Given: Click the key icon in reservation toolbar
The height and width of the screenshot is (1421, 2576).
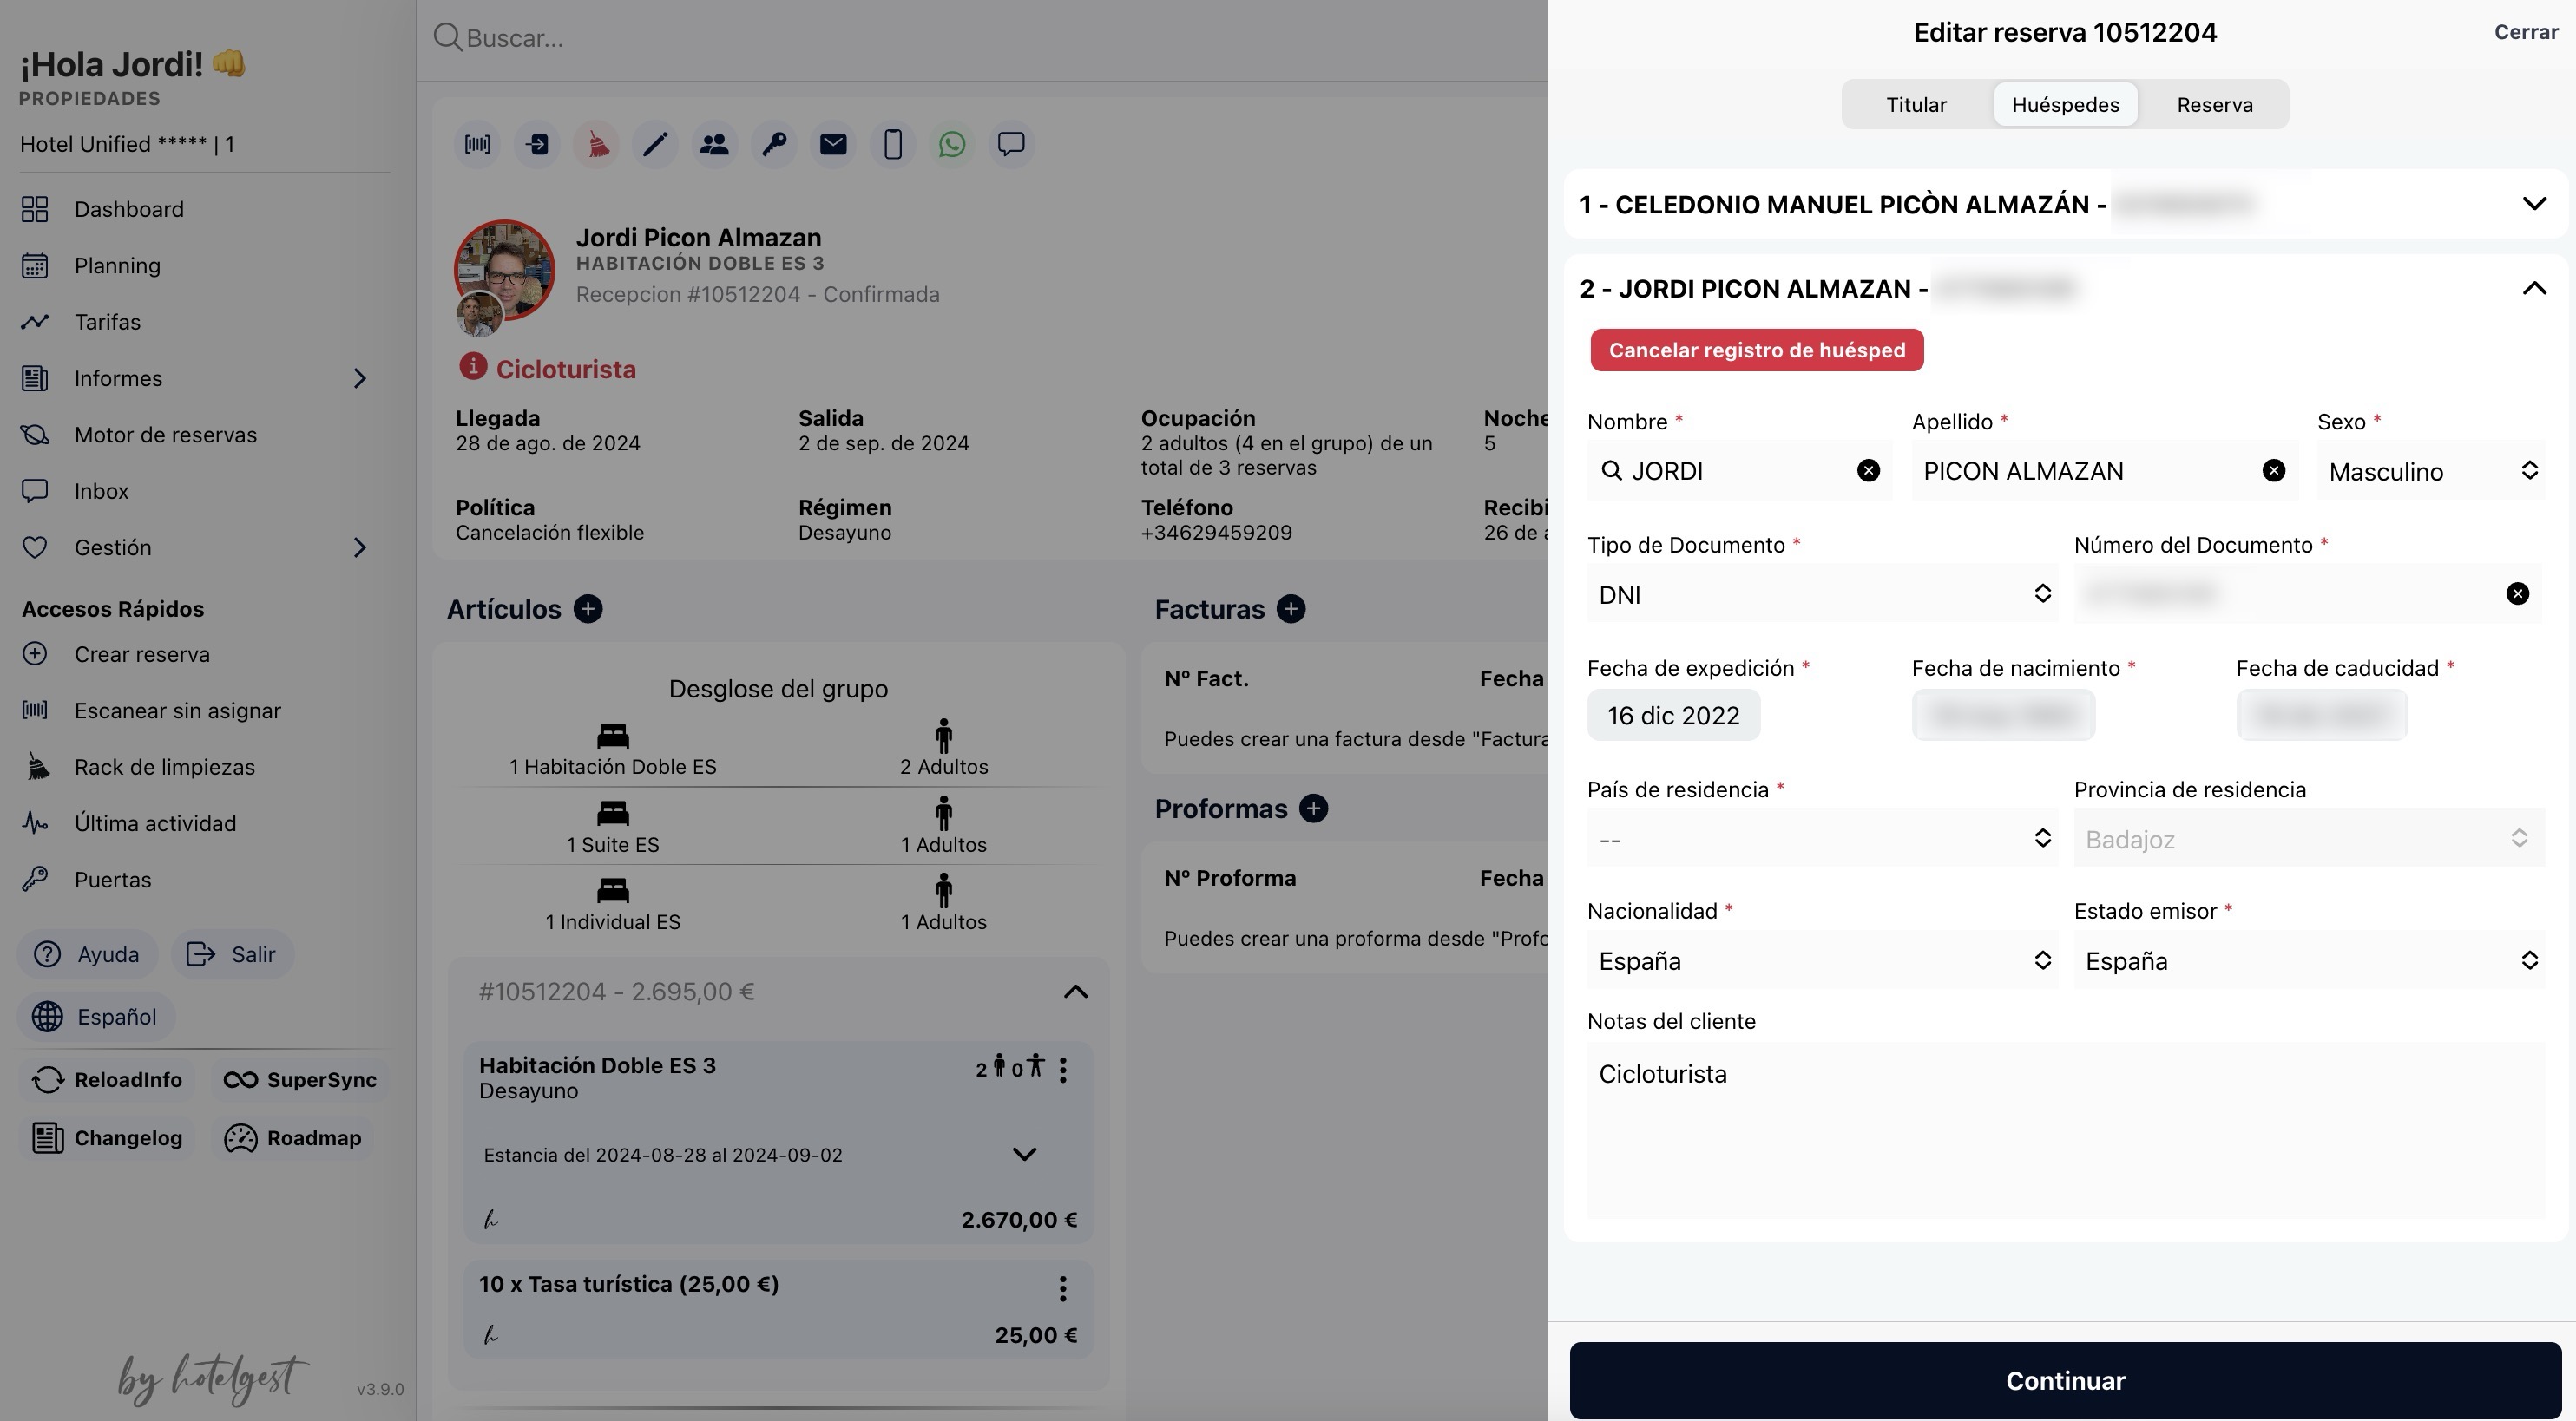Looking at the screenshot, I should click(x=774, y=145).
